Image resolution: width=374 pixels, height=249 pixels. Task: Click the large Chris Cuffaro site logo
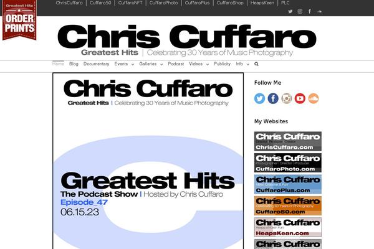187,40
